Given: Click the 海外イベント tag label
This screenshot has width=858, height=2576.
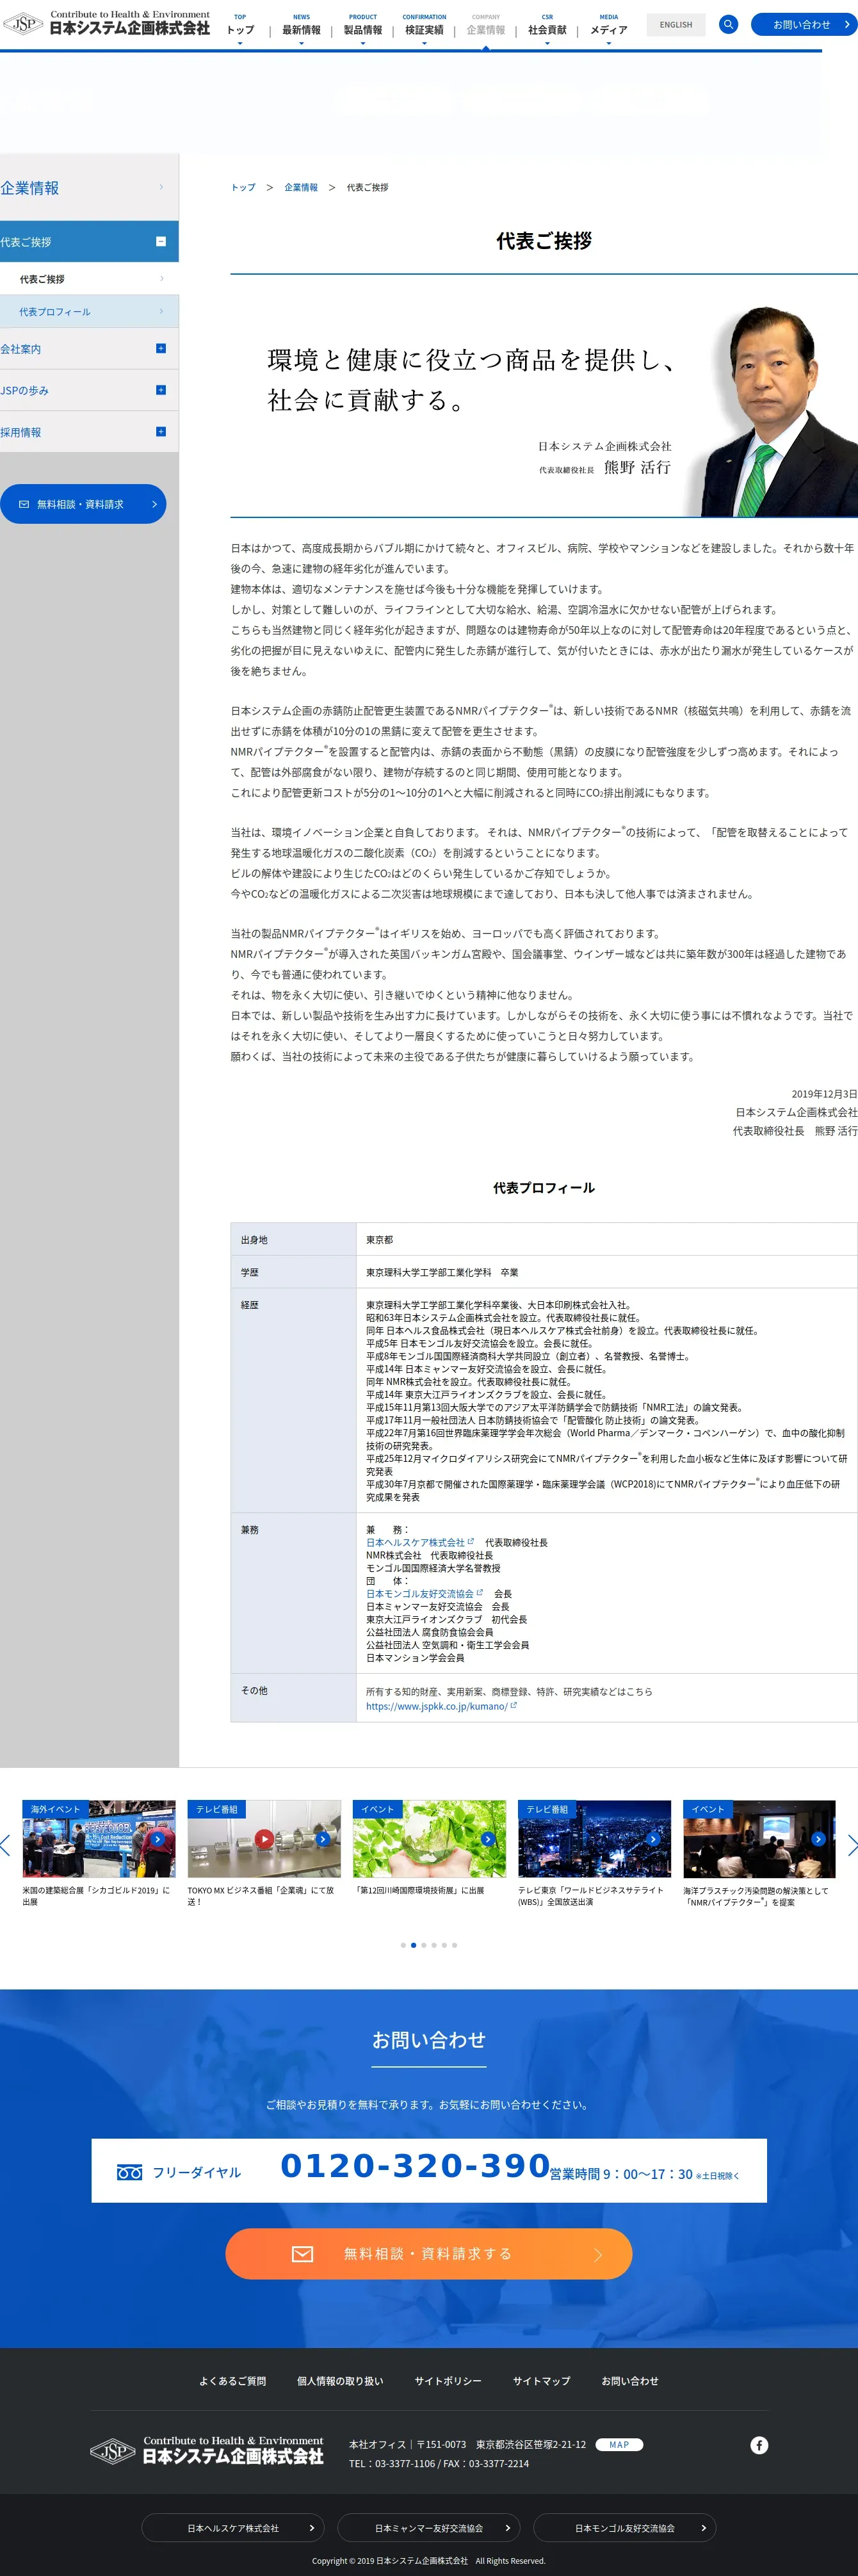Looking at the screenshot, I should [55, 1809].
